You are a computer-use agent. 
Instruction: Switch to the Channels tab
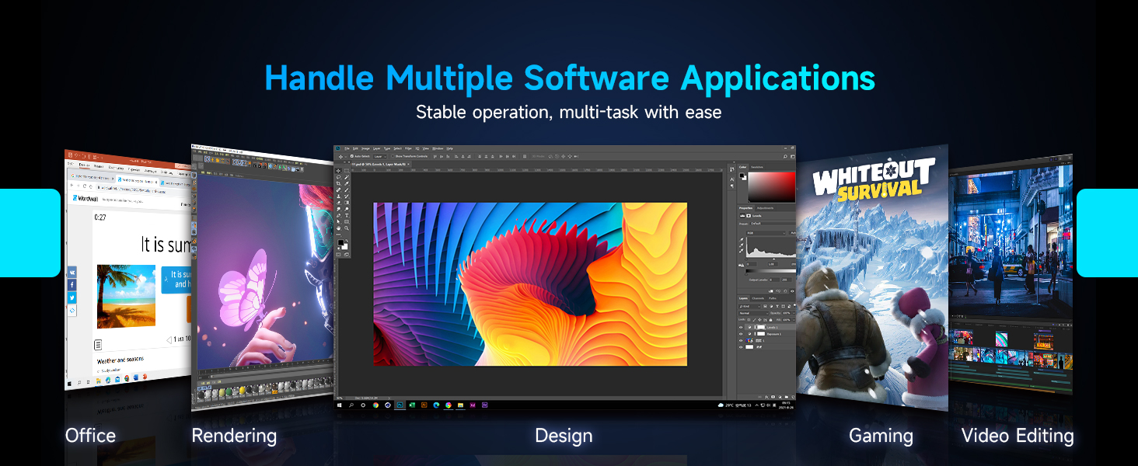point(759,298)
